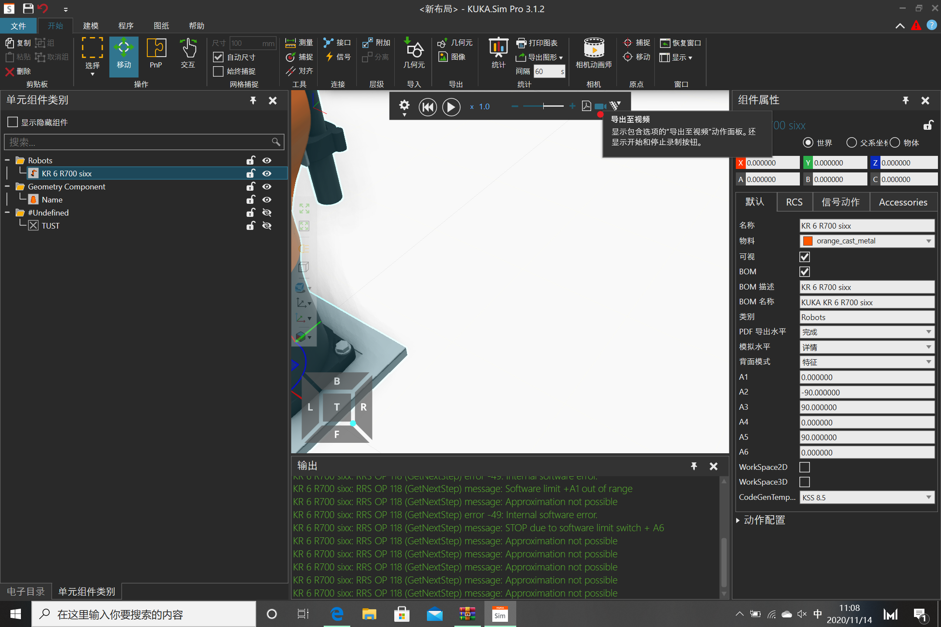Pin the 组件属性 panel
This screenshot has height=627, width=941.
click(x=905, y=101)
